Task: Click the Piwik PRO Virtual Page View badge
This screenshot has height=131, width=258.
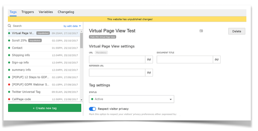Action: 103,37
